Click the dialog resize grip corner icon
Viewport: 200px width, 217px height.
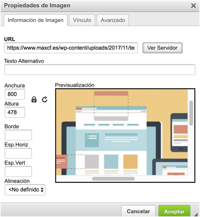tap(196, 214)
